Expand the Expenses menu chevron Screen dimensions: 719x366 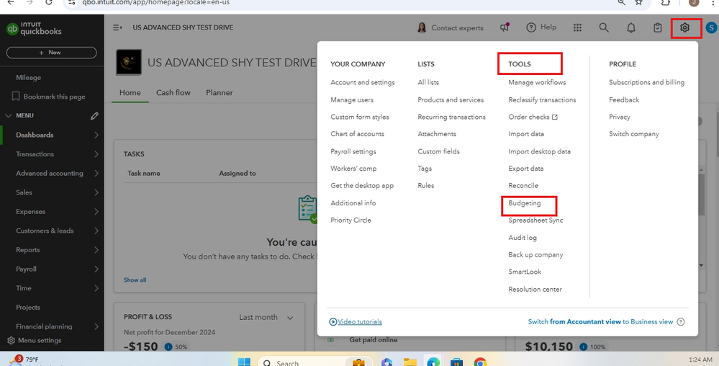pyautogui.click(x=96, y=212)
